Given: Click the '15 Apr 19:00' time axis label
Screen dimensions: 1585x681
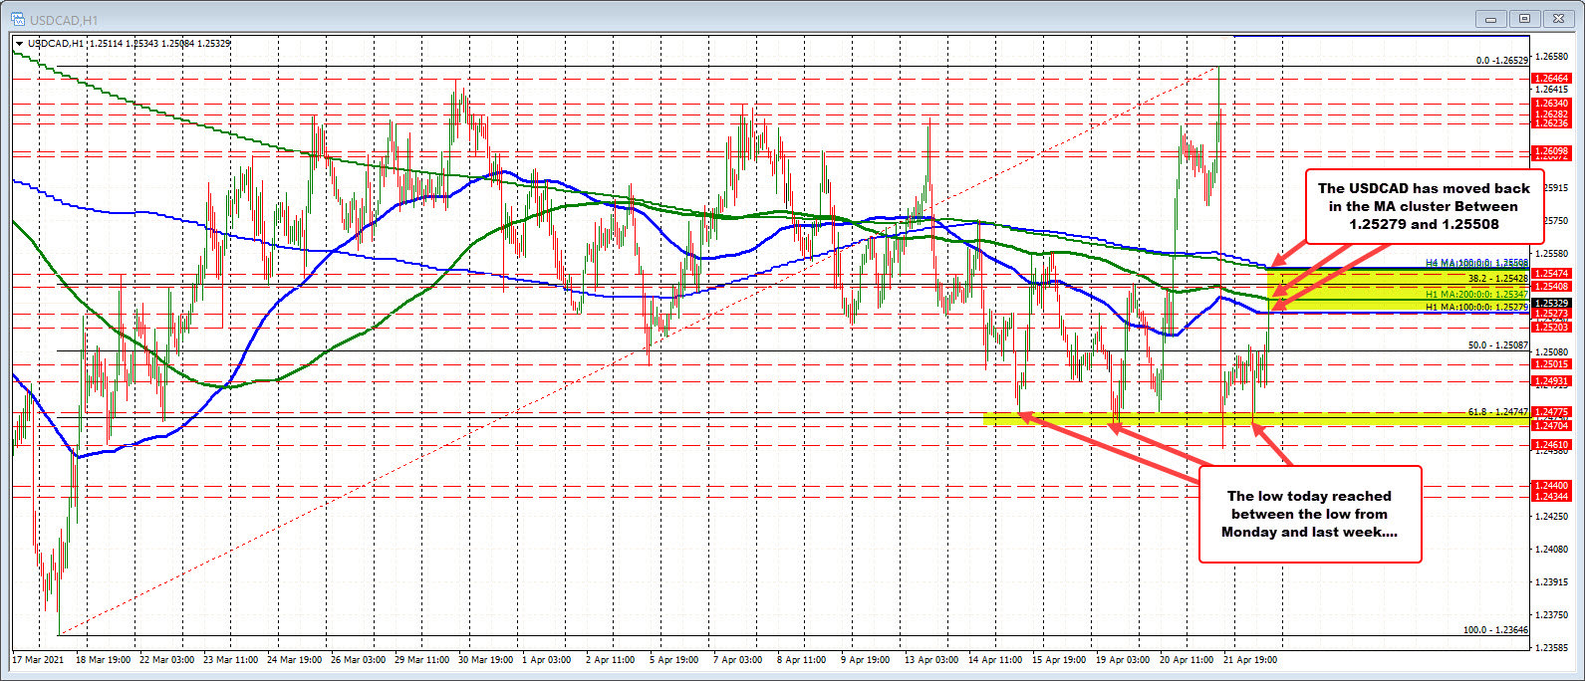Looking at the screenshot, I should (x=1060, y=659).
